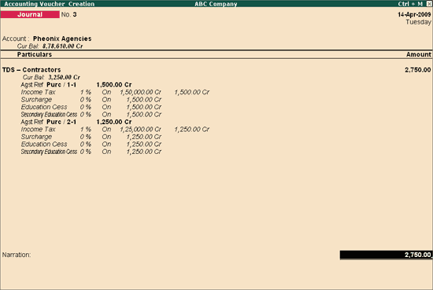
Task: Select the voucher number No. 3
Action: click(68, 15)
